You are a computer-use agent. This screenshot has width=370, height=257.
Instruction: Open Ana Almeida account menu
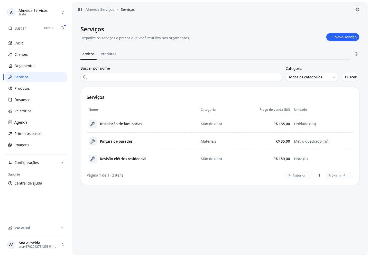pos(36,245)
